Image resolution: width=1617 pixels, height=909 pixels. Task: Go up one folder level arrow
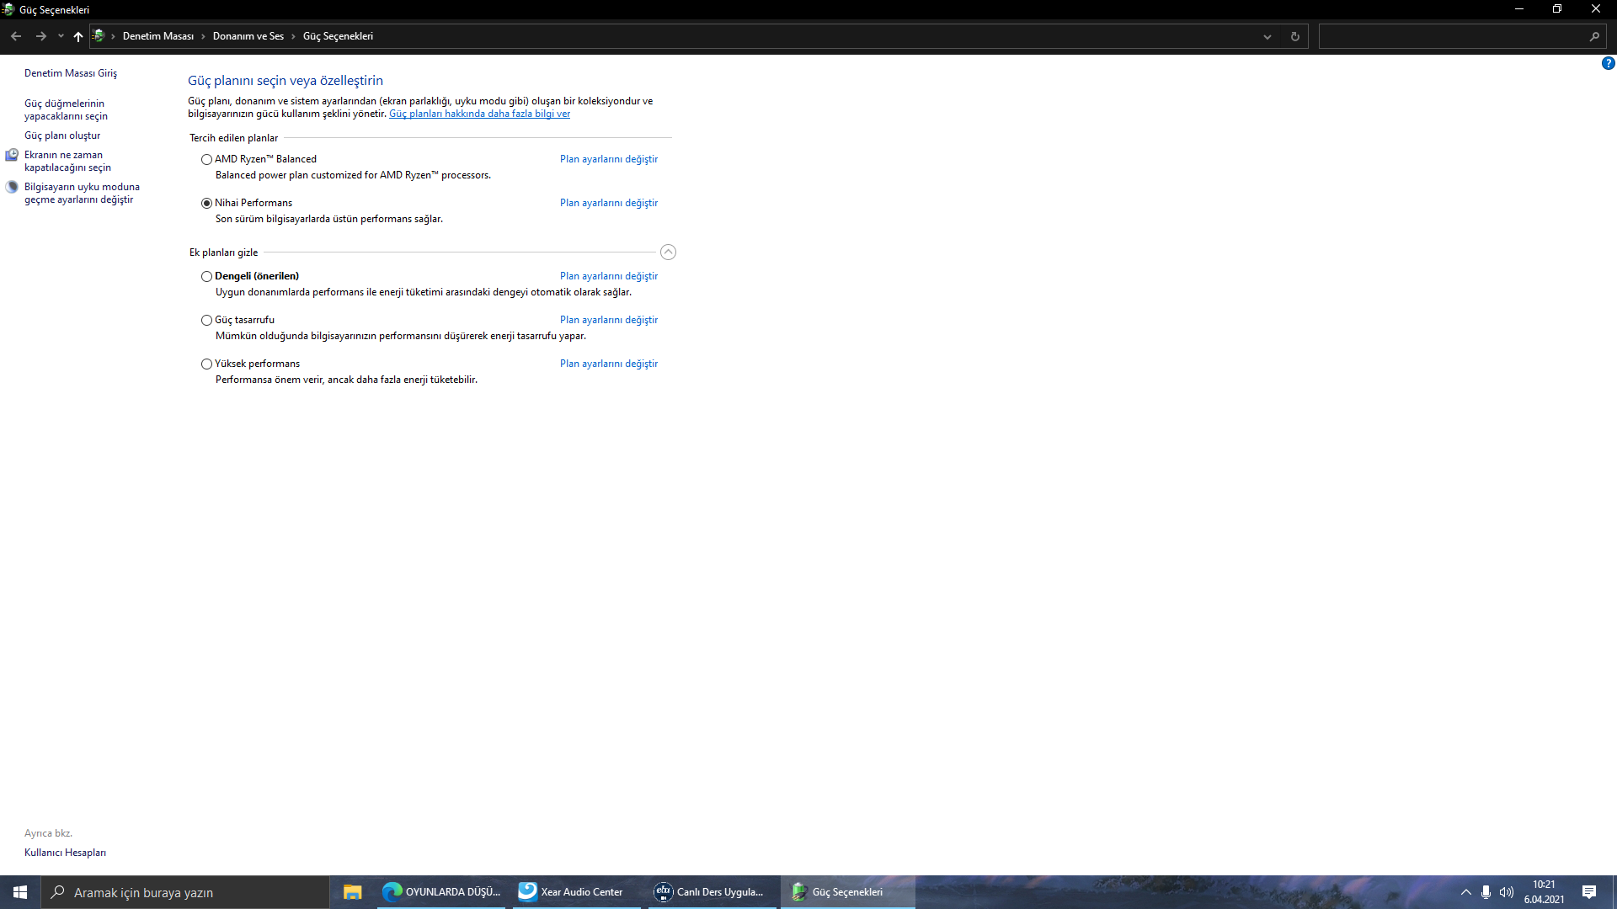click(x=78, y=36)
